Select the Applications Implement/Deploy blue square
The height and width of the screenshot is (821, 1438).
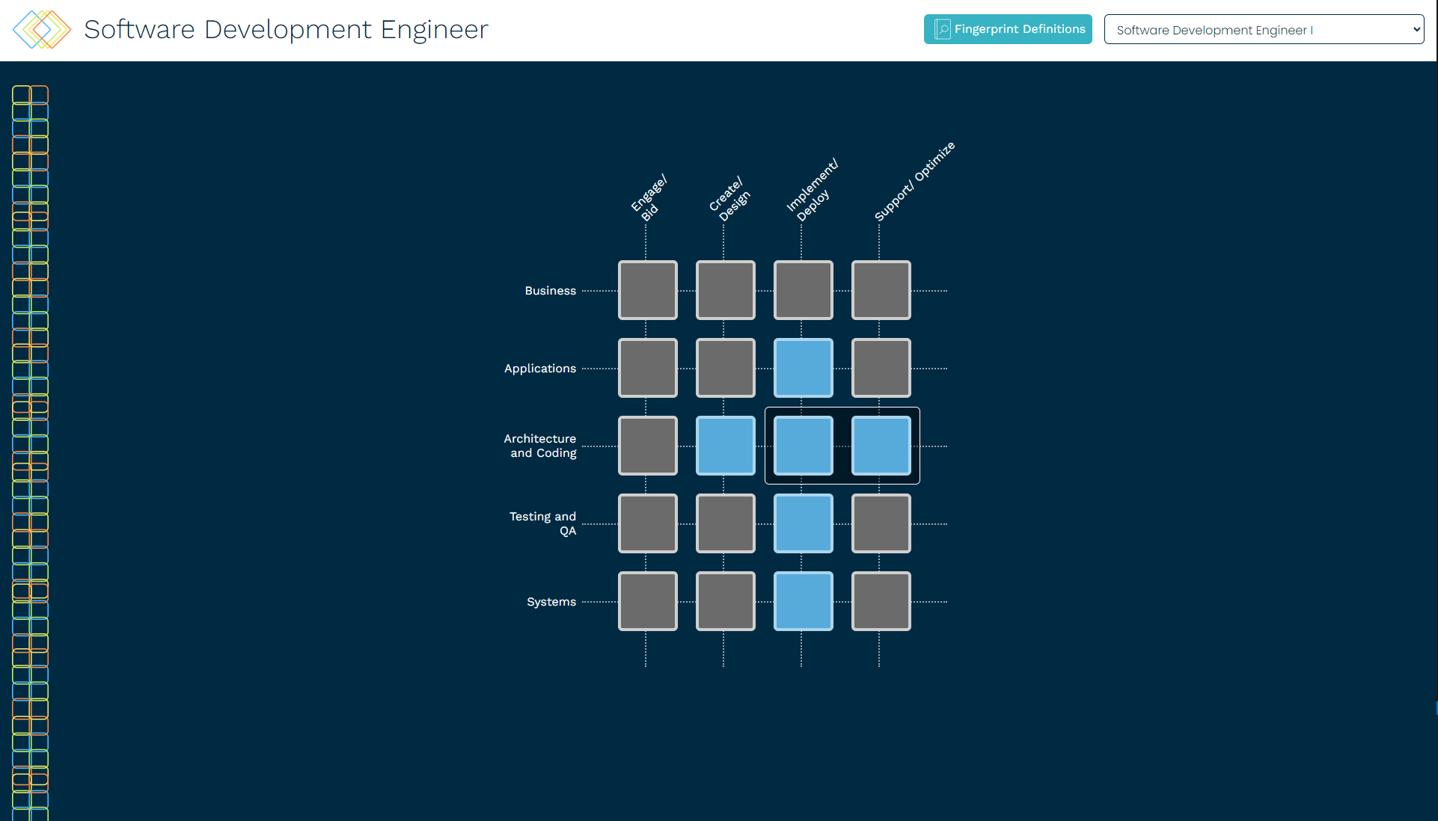803,368
